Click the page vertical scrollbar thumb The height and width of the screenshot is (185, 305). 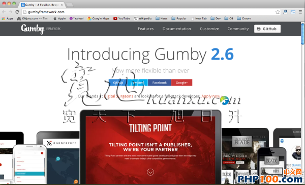pyautogui.click(x=302, y=34)
